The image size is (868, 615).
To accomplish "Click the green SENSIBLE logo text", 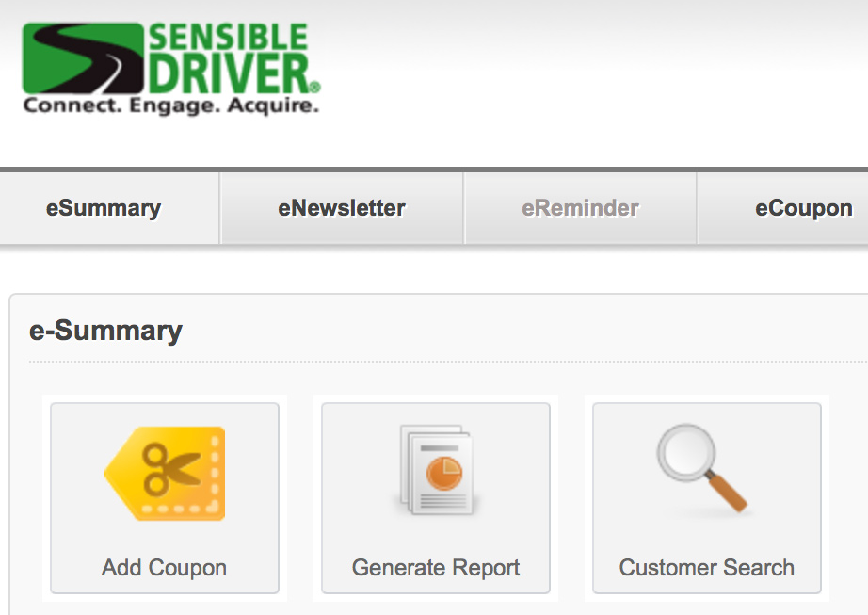I will pyautogui.click(x=228, y=37).
